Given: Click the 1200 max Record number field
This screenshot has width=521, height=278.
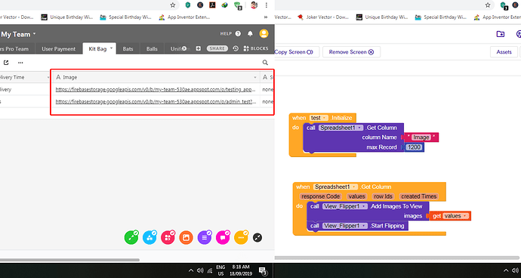Looking at the screenshot, I should click(x=414, y=147).
